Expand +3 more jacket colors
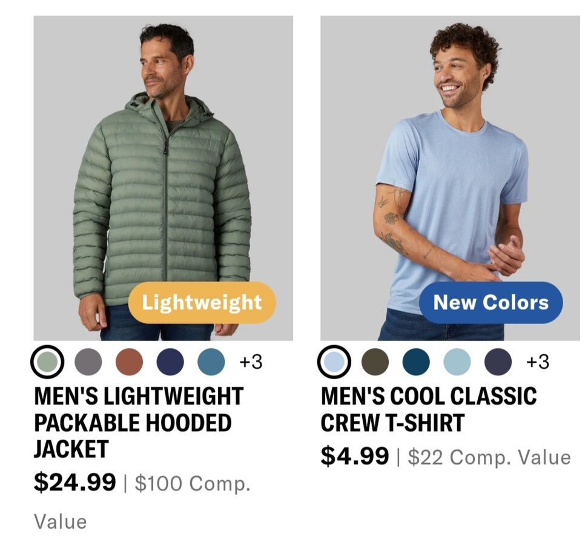 [x=251, y=362]
